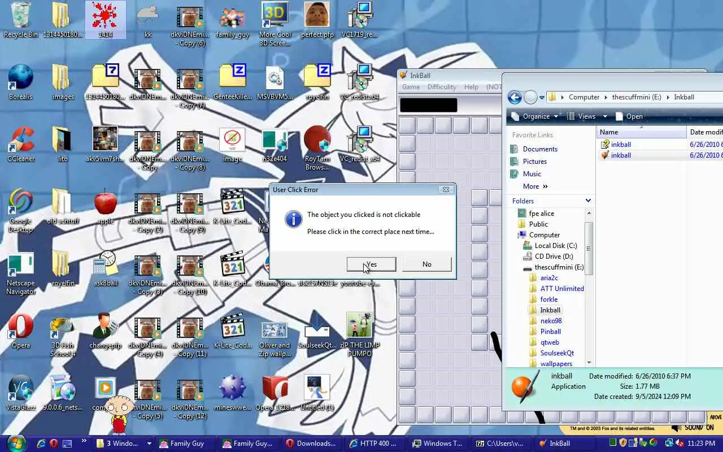Image resolution: width=723 pixels, height=452 pixels.
Task: Go back using Explorer's Back arrow
Action: [x=515, y=97]
